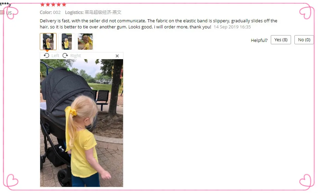Screen dimensions: 318x193
Task: Close the enlarged review photo viewer
Action: [x=117, y=56]
